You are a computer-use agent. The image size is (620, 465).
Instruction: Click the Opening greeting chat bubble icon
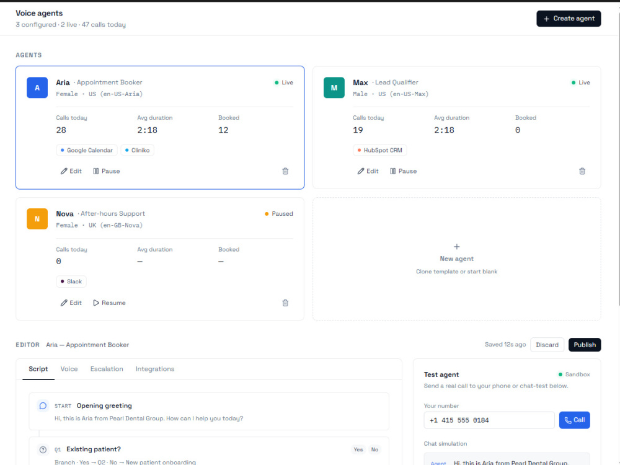pyautogui.click(x=43, y=405)
